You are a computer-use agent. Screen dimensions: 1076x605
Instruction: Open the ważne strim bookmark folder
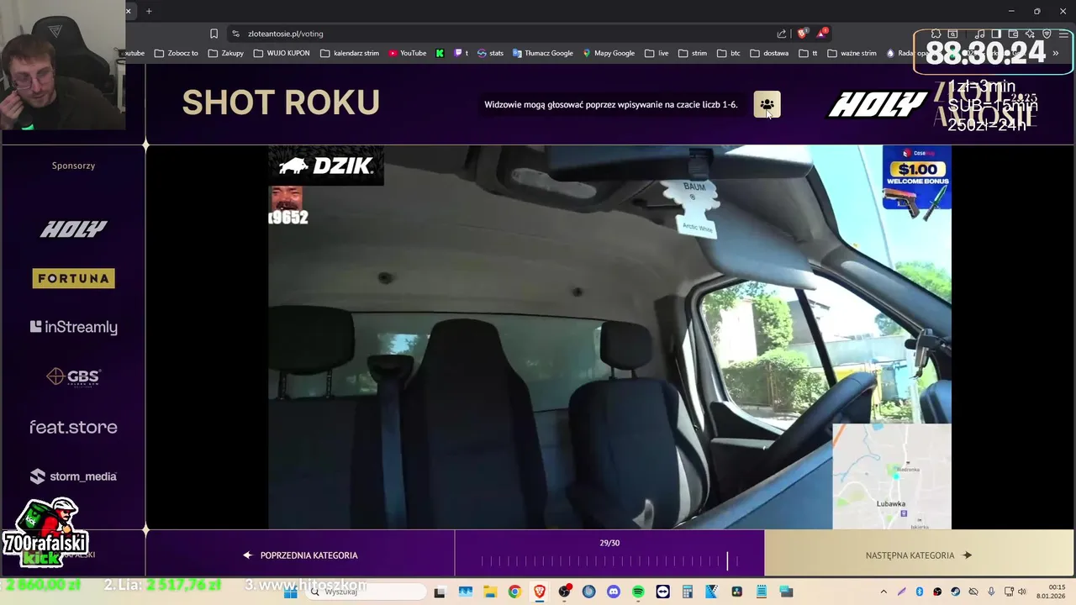pyautogui.click(x=852, y=53)
